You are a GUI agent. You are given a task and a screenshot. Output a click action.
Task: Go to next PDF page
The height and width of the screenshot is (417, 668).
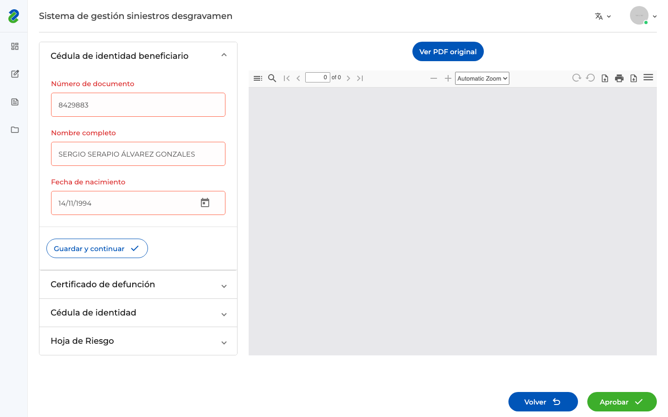tap(348, 78)
